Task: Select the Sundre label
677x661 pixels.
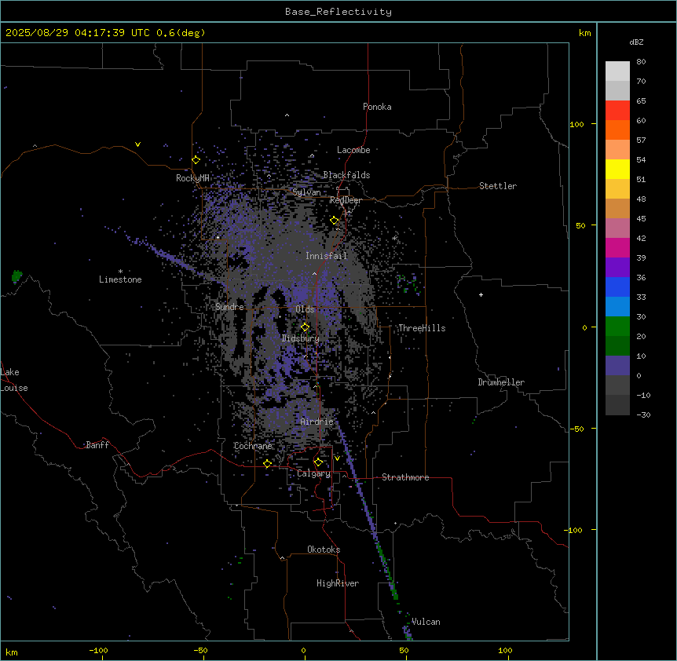Action: [x=229, y=307]
